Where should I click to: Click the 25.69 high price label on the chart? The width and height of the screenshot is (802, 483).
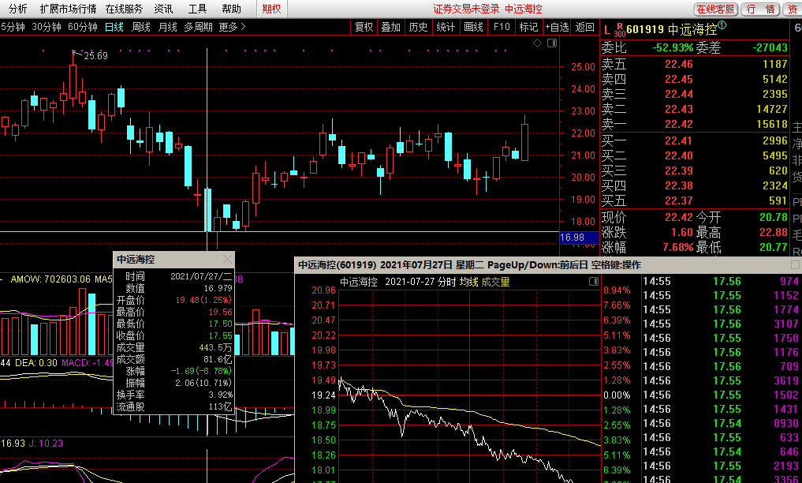(x=95, y=55)
